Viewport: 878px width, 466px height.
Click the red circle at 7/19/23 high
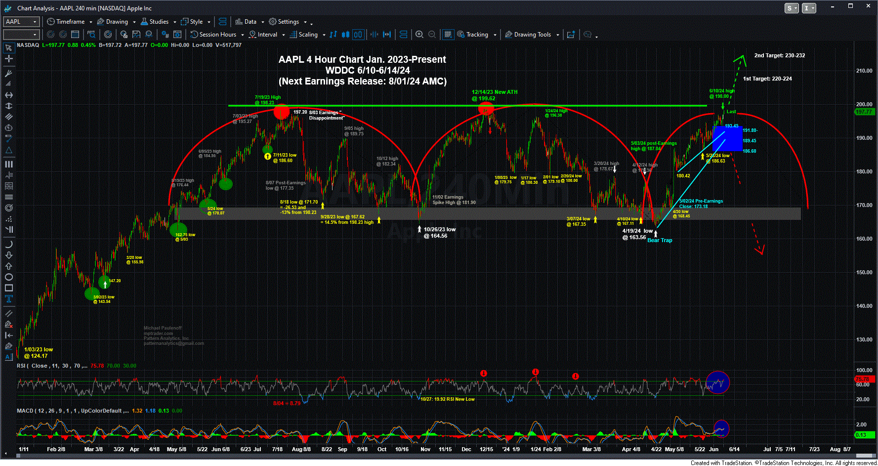281,111
